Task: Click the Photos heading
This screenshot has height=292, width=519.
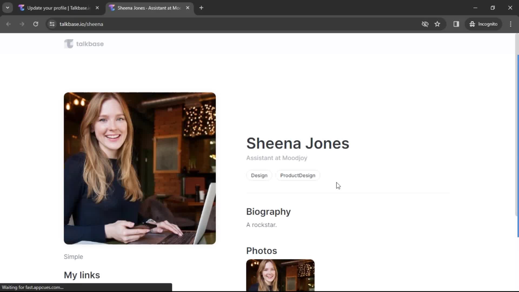Action: pyautogui.click(x=262, y=251)
